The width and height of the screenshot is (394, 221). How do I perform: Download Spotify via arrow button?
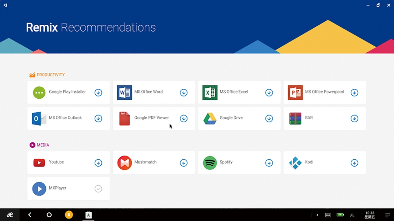click(x=269, y=163)
